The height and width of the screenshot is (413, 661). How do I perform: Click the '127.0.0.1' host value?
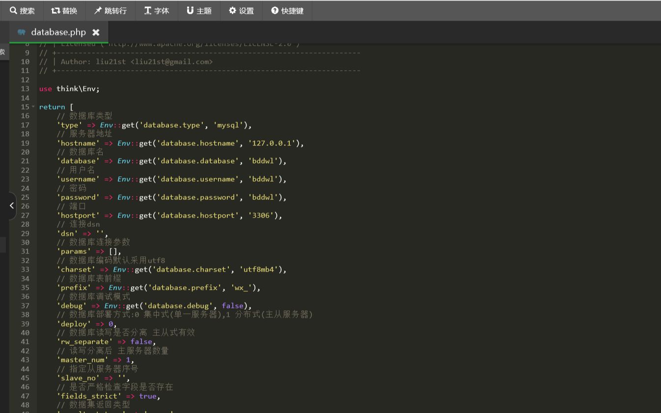[x=272, y=143]
